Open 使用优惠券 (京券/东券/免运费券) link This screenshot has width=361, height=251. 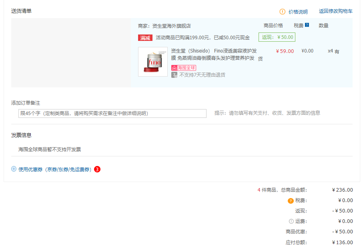pos(55,170)
